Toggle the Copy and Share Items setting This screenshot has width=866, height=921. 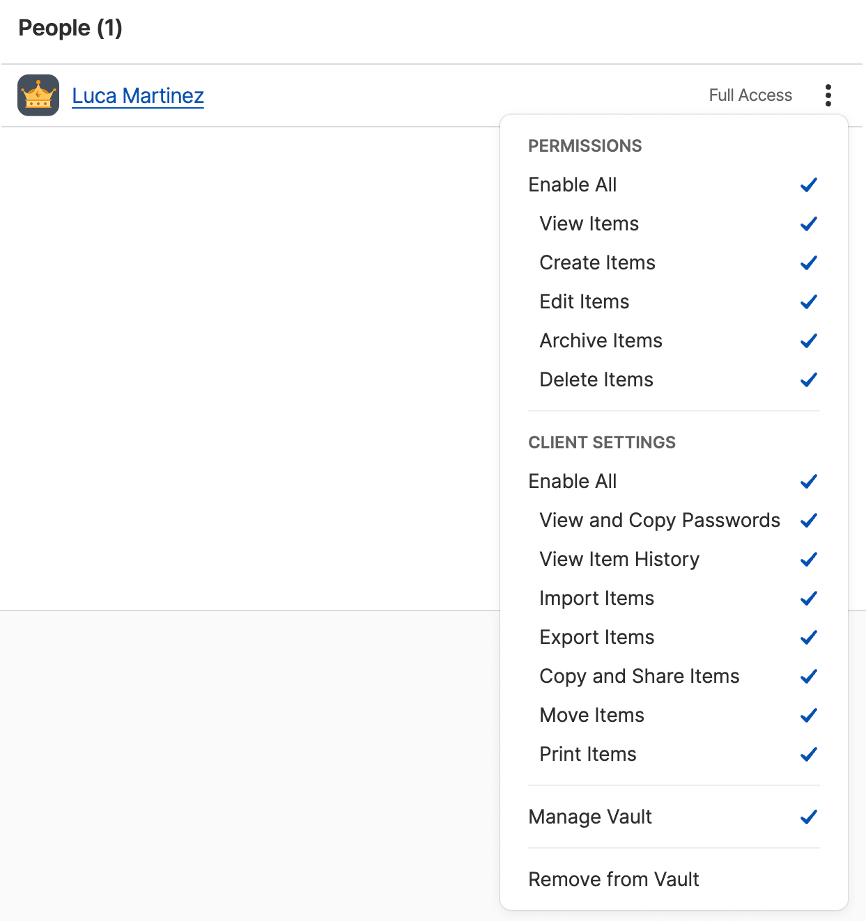tap(674, 676)
